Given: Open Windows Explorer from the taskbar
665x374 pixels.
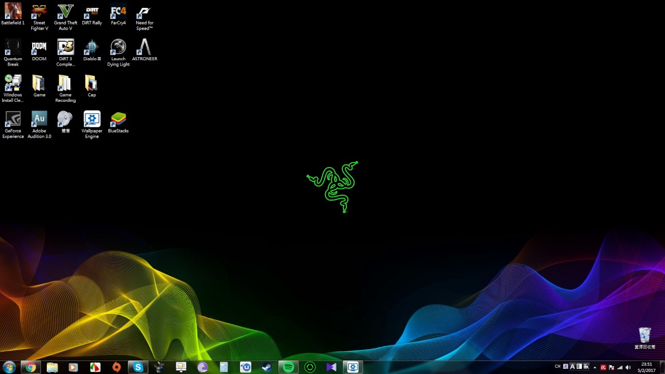Looking at the screenshot, I should (52, 367).
